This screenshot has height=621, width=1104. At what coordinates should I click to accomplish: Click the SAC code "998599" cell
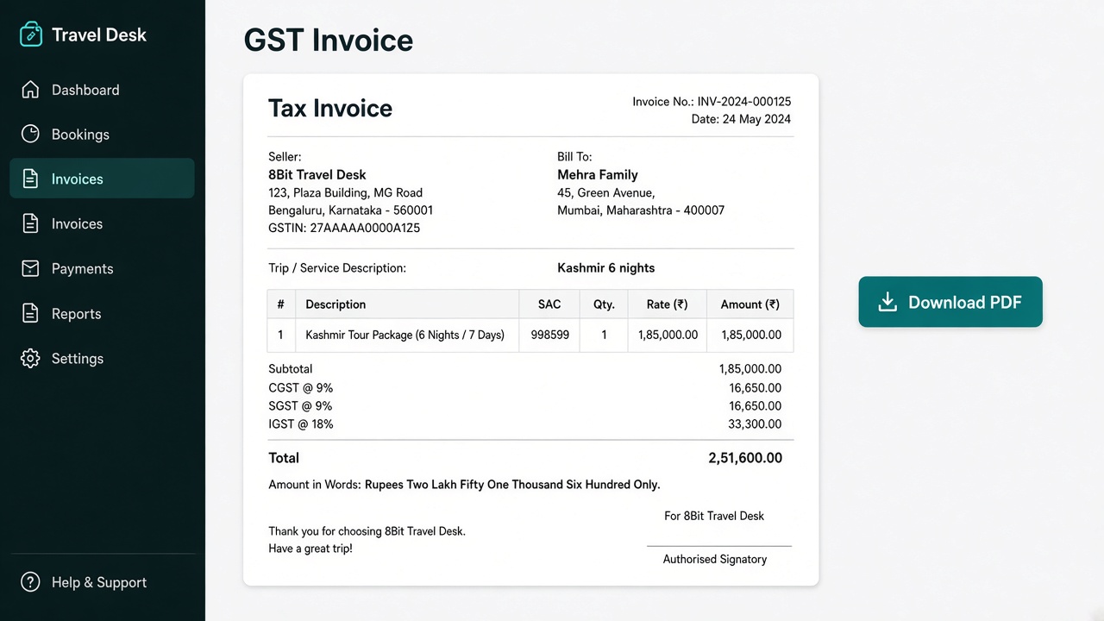[x=549, y=335]
